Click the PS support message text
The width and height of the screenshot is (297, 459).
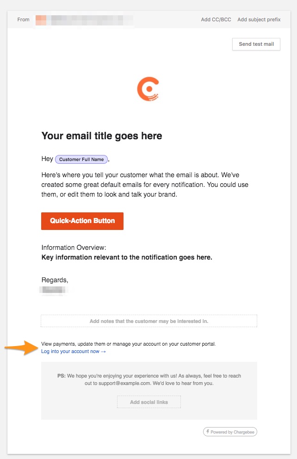pyautogui.click(x=149, y=379)
